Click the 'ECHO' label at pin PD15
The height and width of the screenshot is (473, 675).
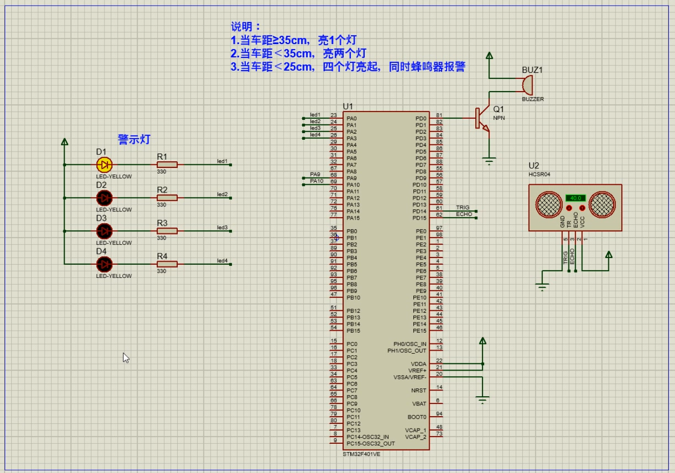tap(464, 214)
